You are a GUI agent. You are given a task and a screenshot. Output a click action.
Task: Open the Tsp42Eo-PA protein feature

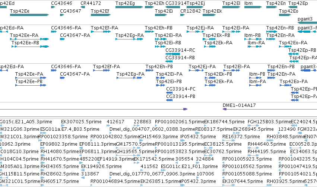(286, 85)
